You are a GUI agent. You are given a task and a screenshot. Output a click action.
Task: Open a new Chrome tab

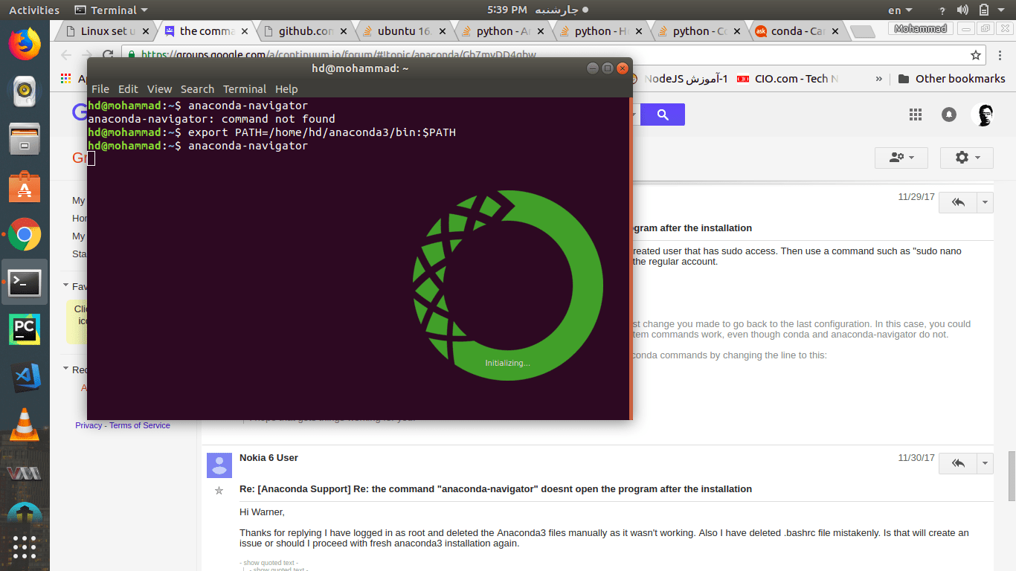[862, 31]
